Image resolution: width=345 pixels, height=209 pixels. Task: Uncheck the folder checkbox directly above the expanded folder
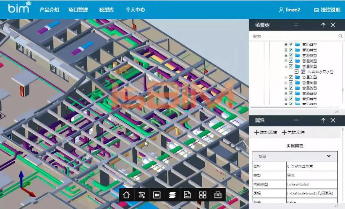click(x=291, y=61)
